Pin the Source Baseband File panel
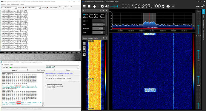 point(103,38)
